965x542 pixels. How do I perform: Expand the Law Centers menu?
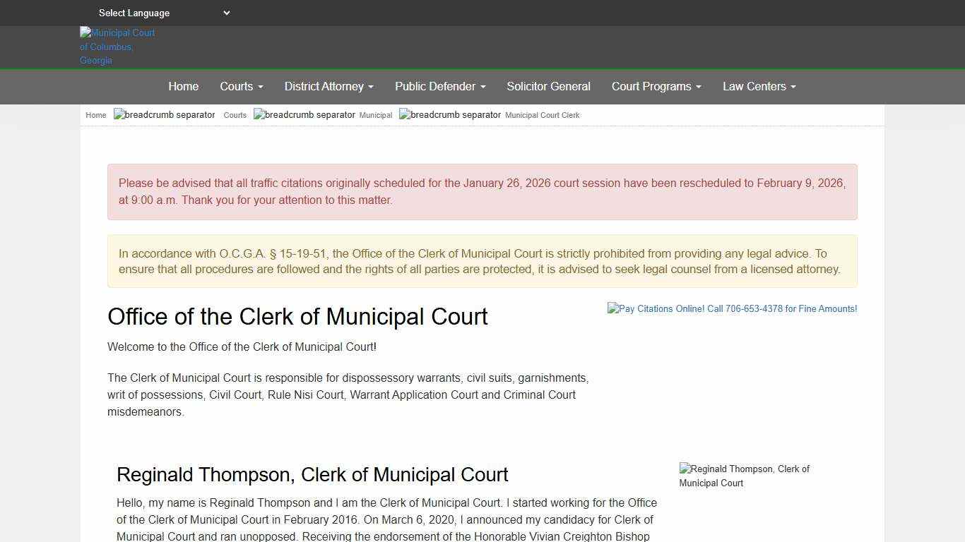click(759, 86)
